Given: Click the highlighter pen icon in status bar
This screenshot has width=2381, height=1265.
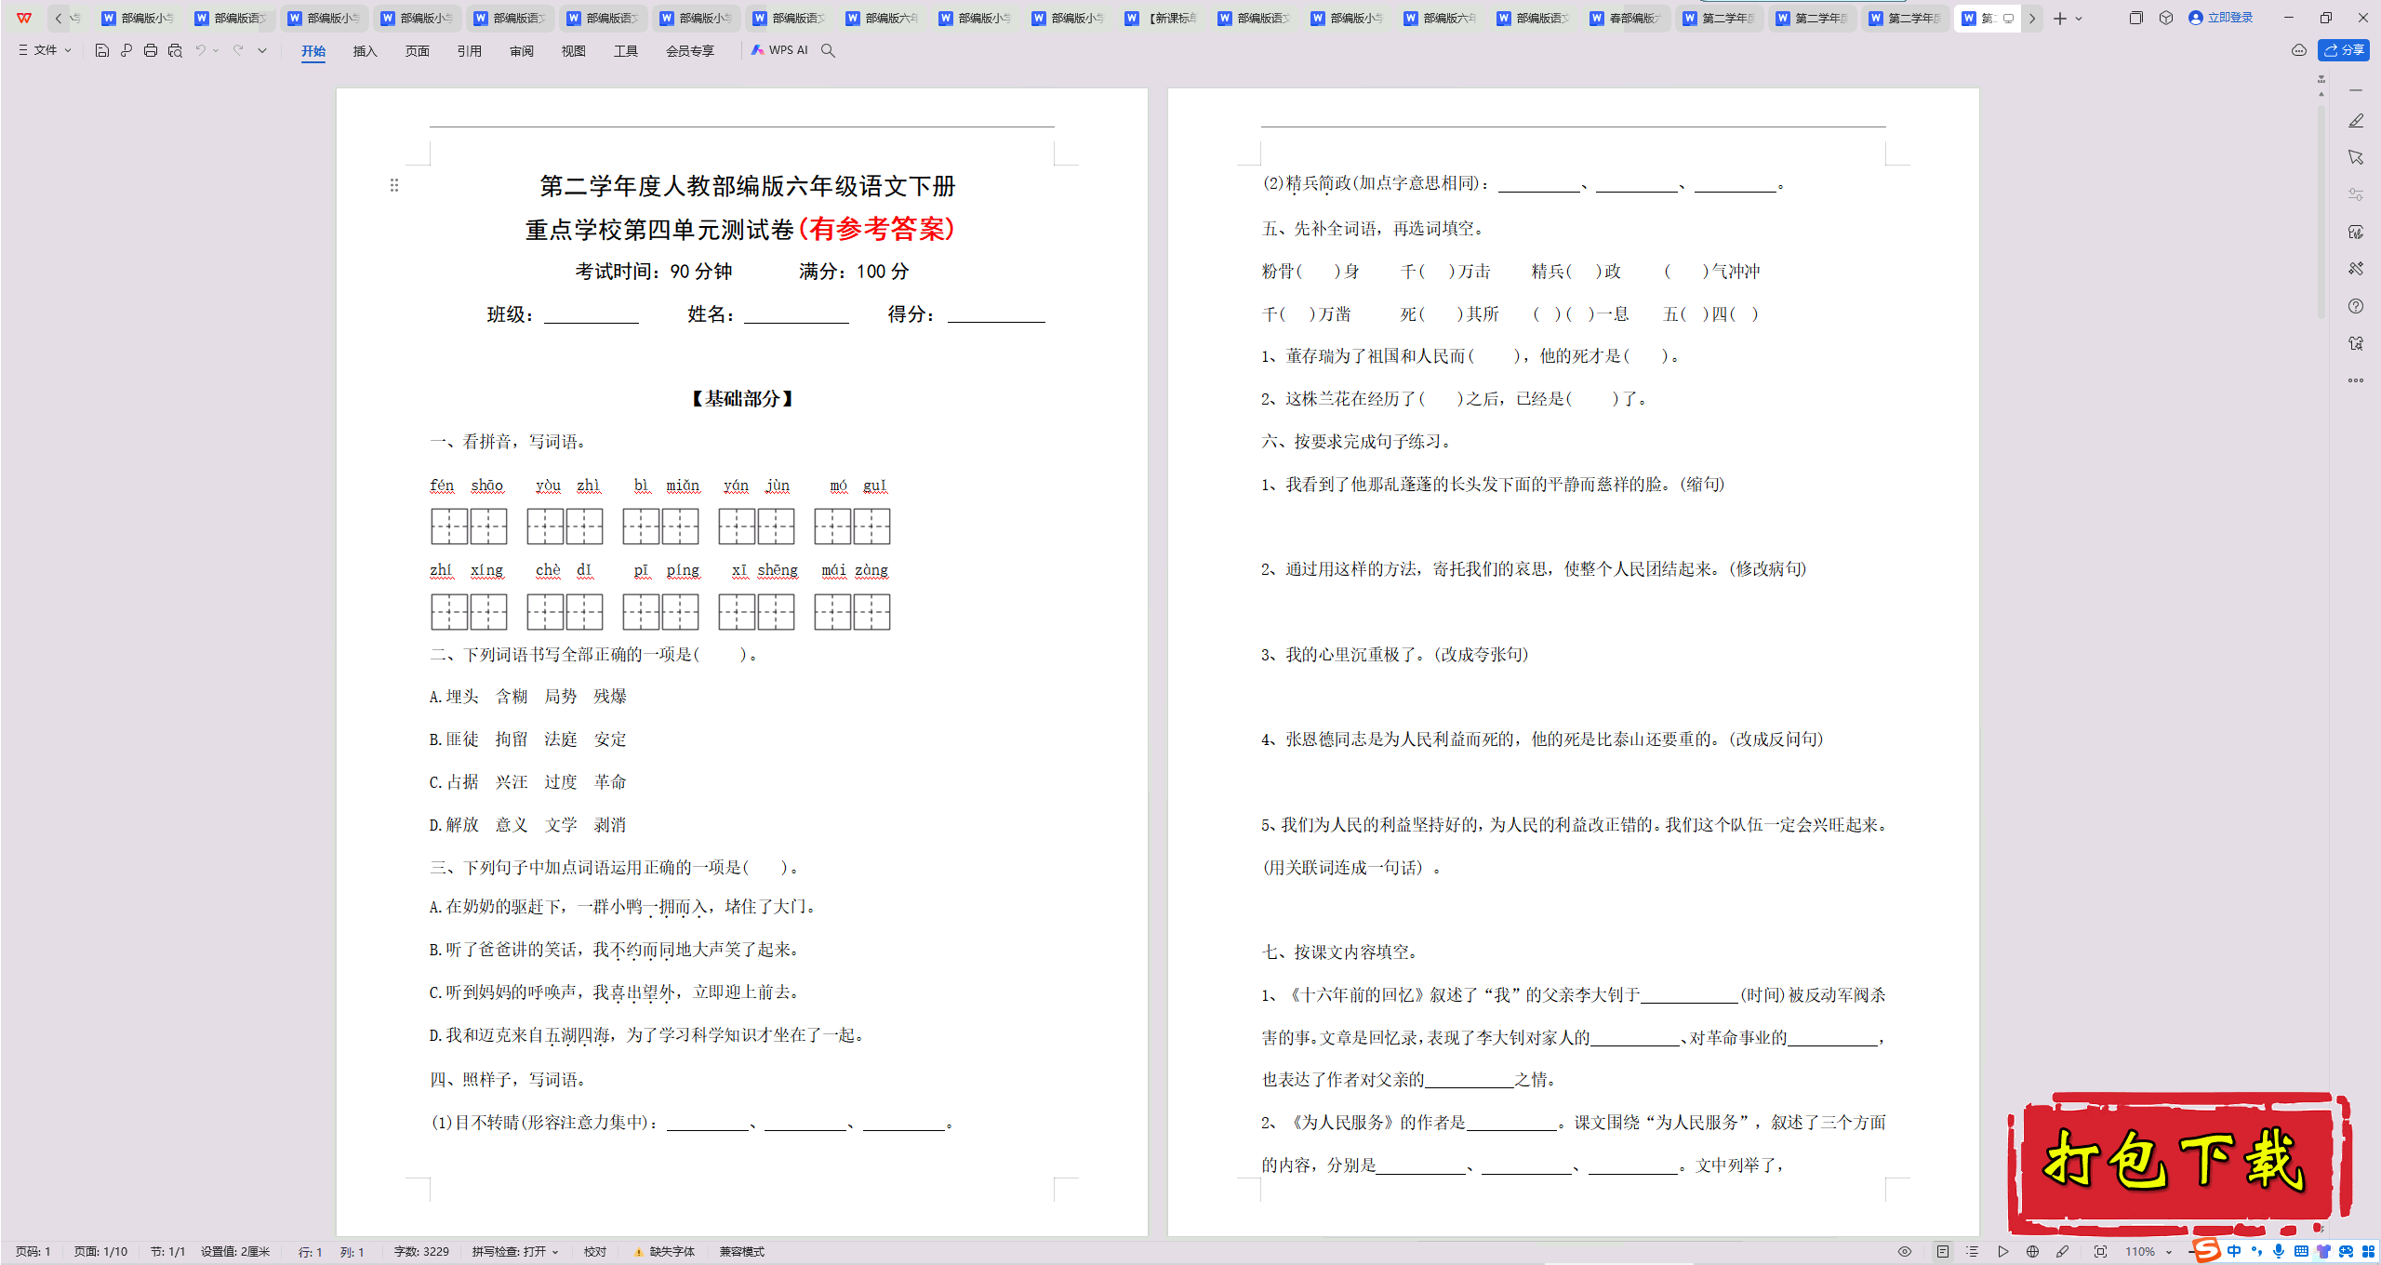Looking at the screenshot, I should pyautogui.click(x=2062, y=1252).
